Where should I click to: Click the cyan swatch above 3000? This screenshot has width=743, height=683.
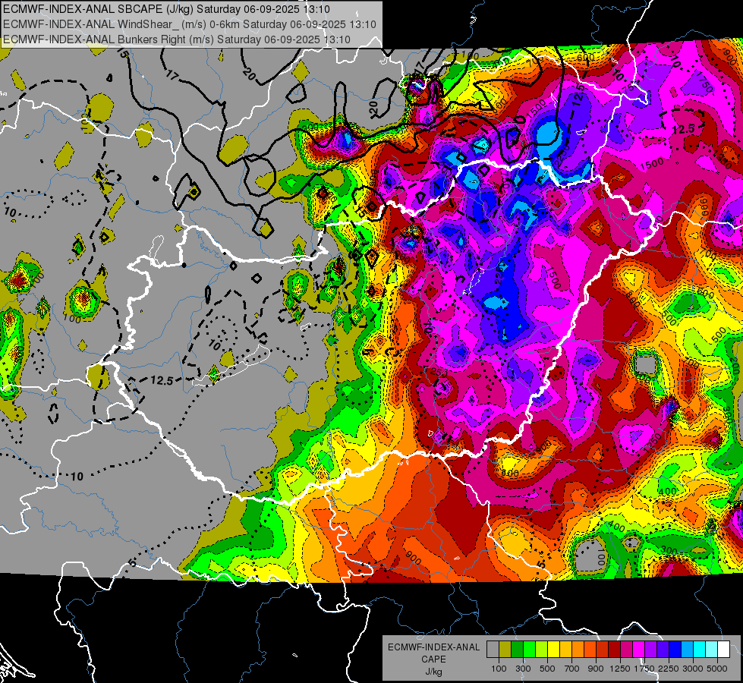700,649
